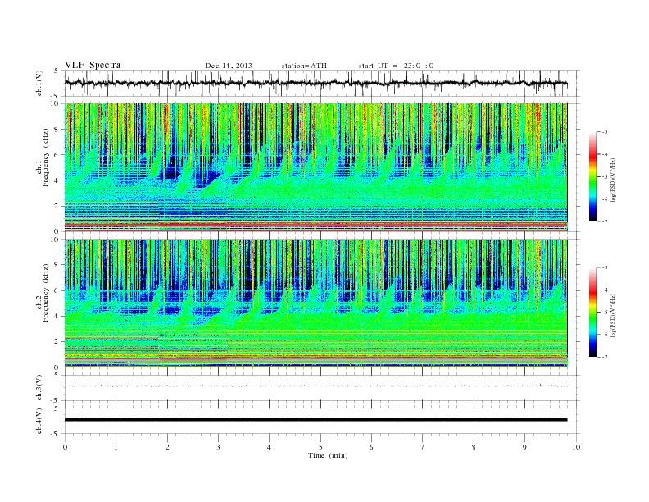Click tick label "1" on the time axis
Image resolution: width=649 pixels, height=502 pixels.
(116, 447)
